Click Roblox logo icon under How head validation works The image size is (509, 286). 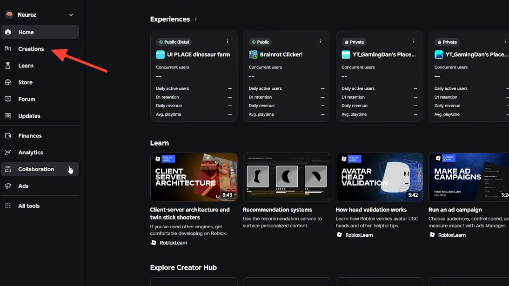click(339, 235)
